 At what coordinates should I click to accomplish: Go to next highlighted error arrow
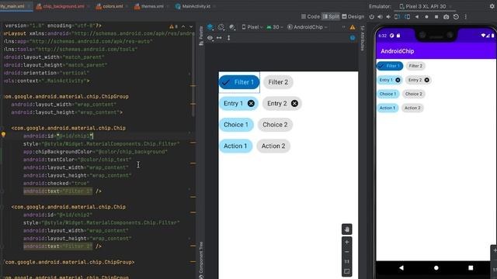point(191,26)
